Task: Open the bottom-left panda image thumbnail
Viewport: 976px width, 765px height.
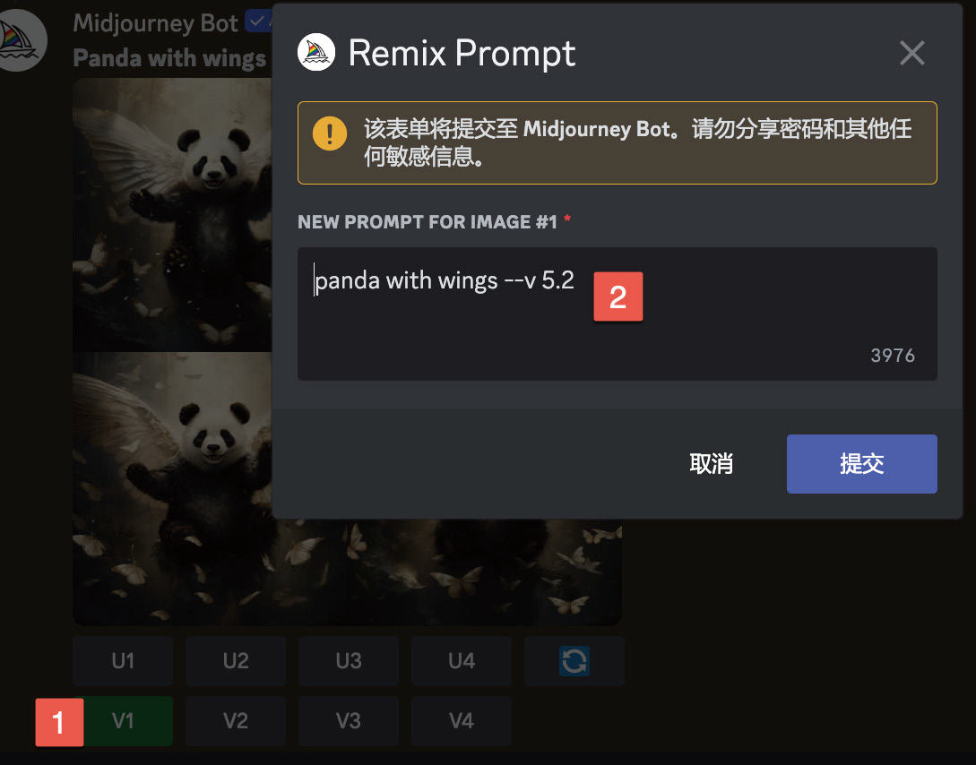Action: coord(172,489)
